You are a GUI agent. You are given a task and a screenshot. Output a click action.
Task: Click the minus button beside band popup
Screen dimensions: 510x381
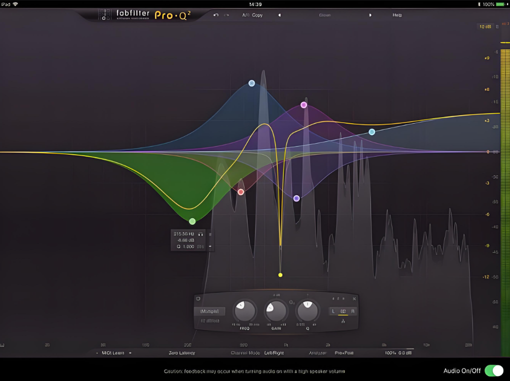point(210,246)
